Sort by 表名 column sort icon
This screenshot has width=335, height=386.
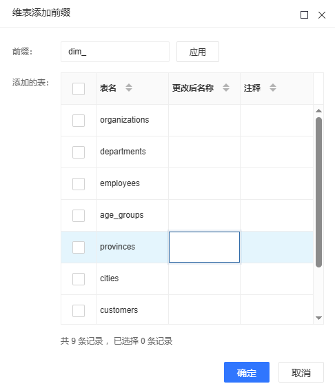tap(129, 88)
